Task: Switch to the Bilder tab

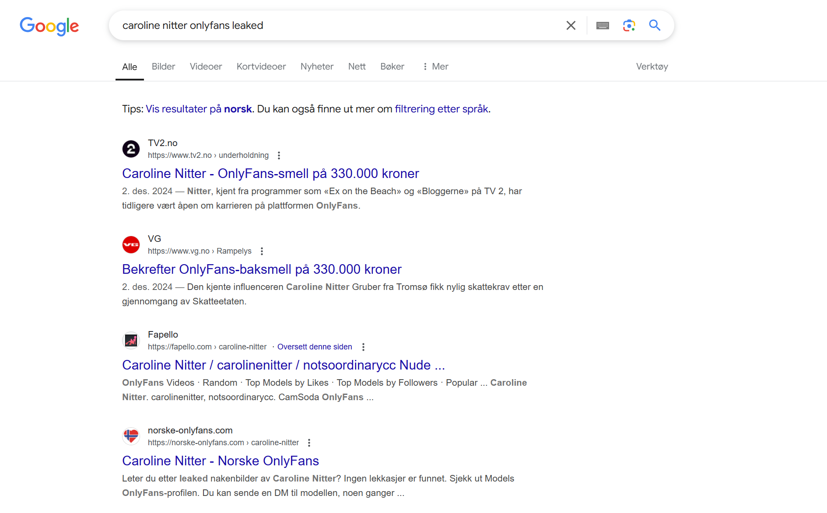Action: click(163, 66)
